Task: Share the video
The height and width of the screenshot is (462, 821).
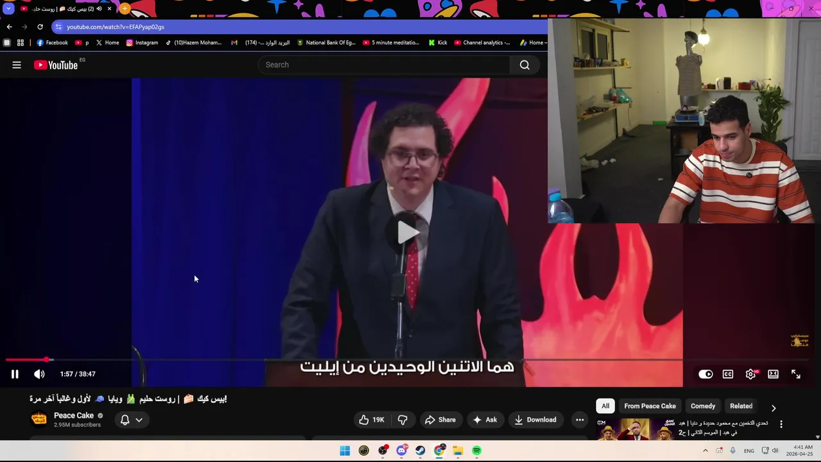Action: pos(440,420)
